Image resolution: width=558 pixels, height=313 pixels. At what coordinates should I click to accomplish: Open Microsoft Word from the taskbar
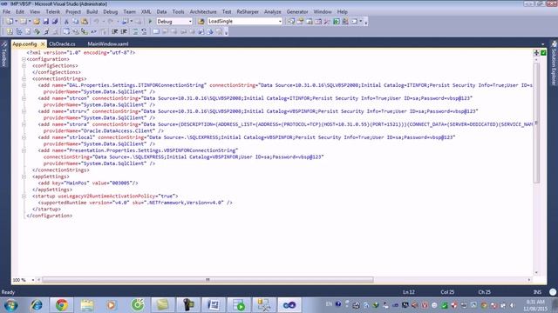point(213,305)
